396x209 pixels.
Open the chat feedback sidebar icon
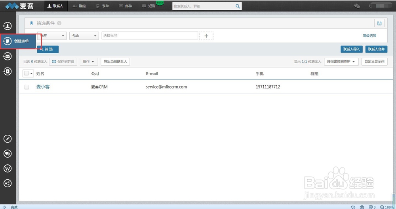coord(8,154)
